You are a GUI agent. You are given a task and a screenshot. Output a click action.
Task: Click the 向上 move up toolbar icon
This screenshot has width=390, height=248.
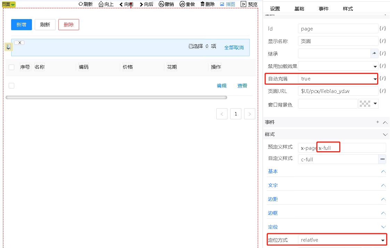pyautogui.click(x=101, y=4)
